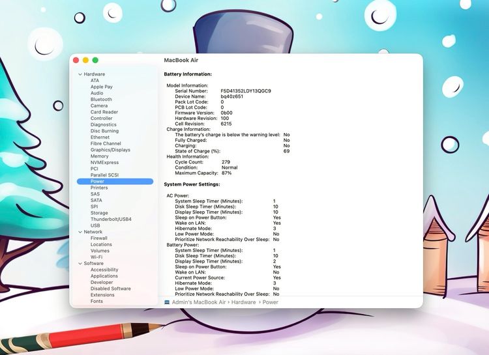Select SPI in the sidebar
489x355 pixels.
(94, 206)
